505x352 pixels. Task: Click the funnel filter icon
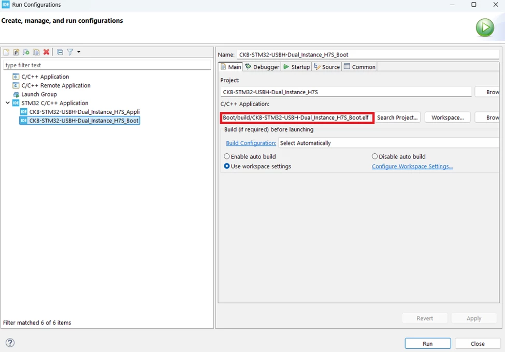click(70, 52)
